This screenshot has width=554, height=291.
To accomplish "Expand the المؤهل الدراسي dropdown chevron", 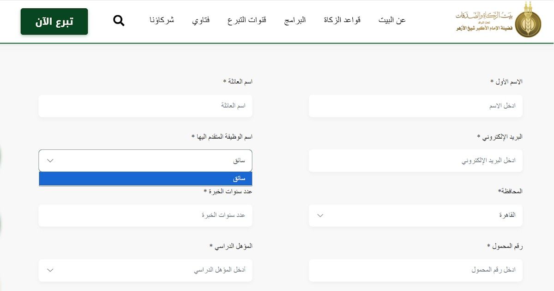I will coord(50,270).
